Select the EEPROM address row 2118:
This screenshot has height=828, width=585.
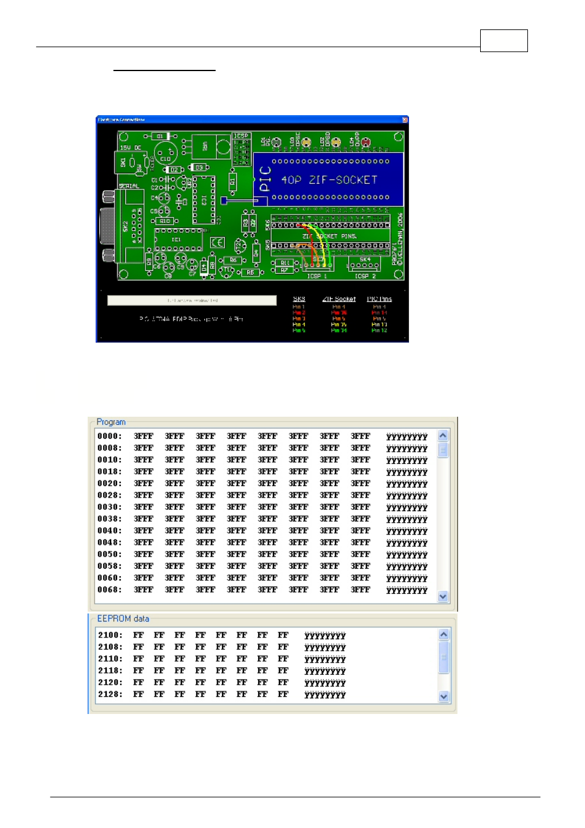point(222,670)
